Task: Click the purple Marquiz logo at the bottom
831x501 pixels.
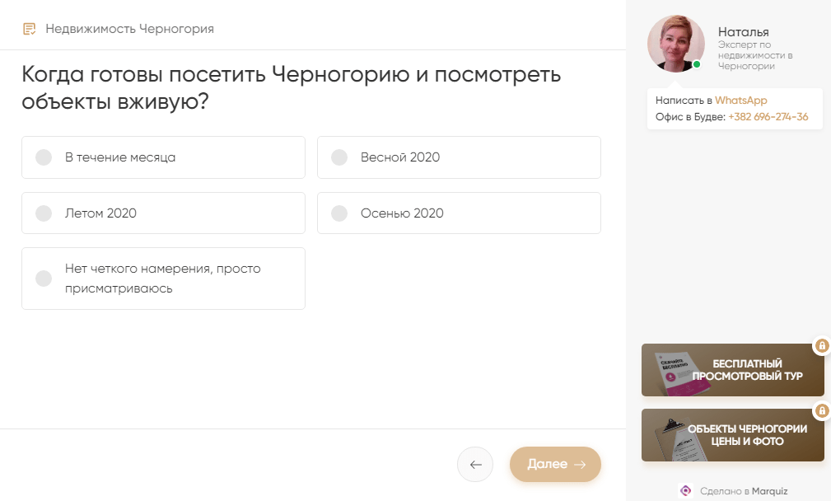Action: point(684,490)
